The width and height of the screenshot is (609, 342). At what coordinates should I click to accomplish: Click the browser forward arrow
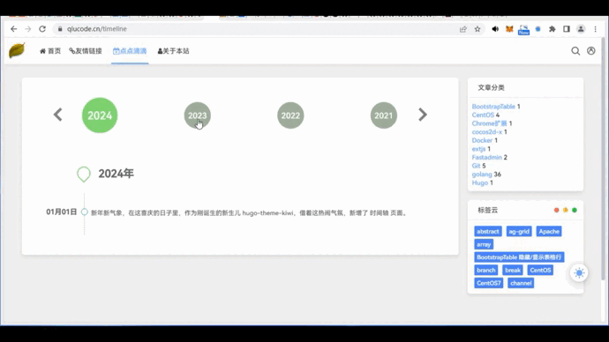(x=28, y=29)
